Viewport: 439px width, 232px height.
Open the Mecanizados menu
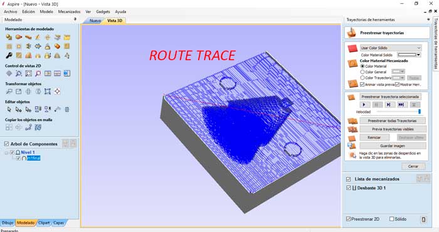(x=69, y=12)
